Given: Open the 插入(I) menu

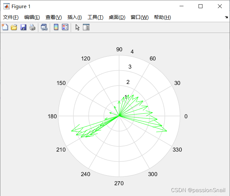Looking at the screenshot, I should (x=74, y=17).
